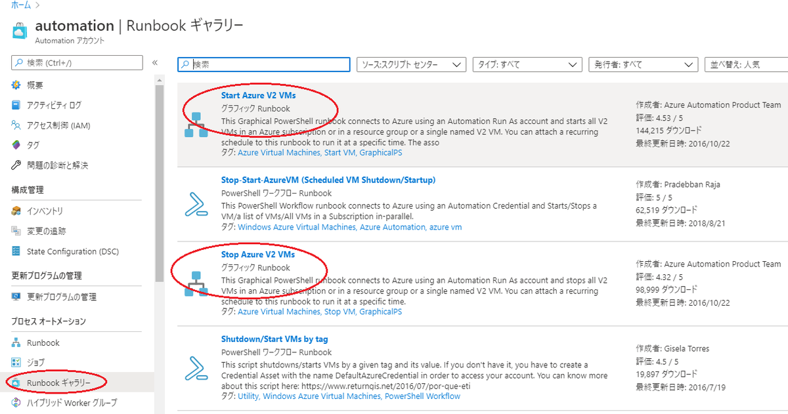Click the アクセス制御 (IAM) people icon
Viewport: 788px width, 414px height.
pyautogui.click(x=16, y=125)
